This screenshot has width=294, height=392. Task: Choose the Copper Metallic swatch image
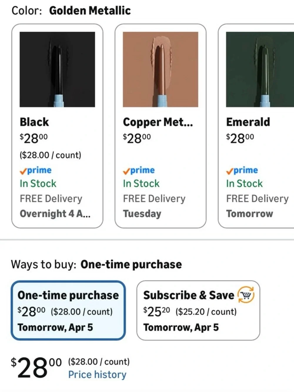tap(161, 69)
